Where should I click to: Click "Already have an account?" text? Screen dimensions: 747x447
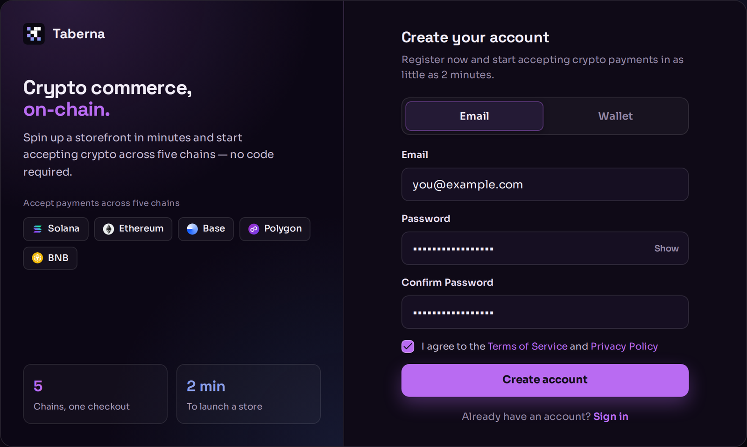coord(526,416)
